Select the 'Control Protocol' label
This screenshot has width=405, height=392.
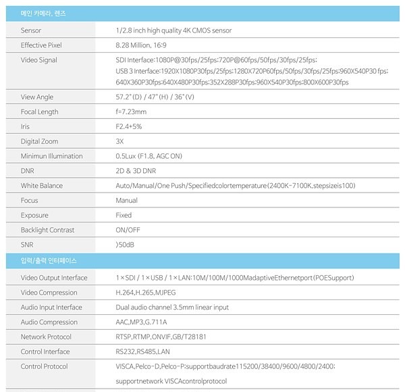tap(44, 366)
